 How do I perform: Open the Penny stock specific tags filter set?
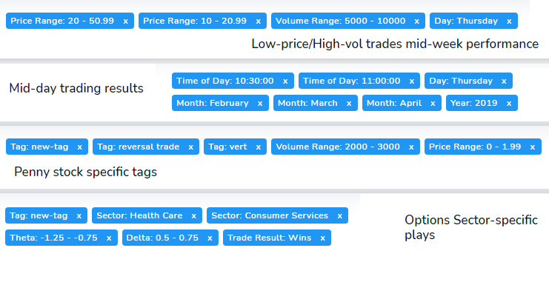(x=85, y=172)
